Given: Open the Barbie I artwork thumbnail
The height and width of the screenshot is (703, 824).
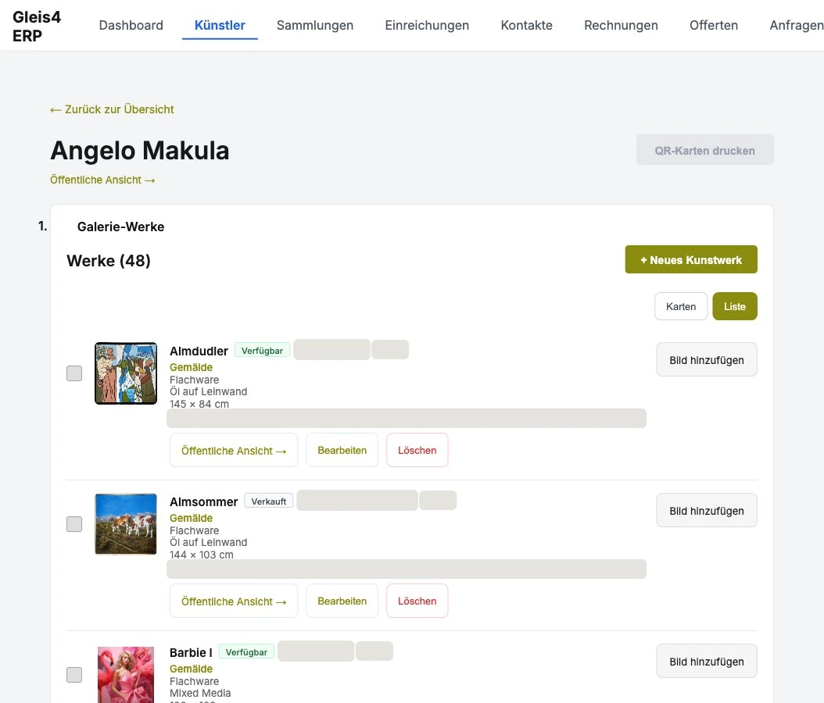Looking at the screenshot, I should [x=126, y=675].
